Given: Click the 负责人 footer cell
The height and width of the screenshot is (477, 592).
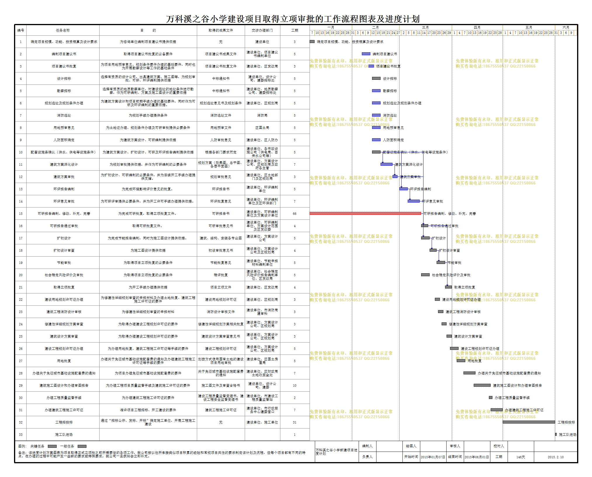Looking at the screenshot, I should click(x=367, y=457).
